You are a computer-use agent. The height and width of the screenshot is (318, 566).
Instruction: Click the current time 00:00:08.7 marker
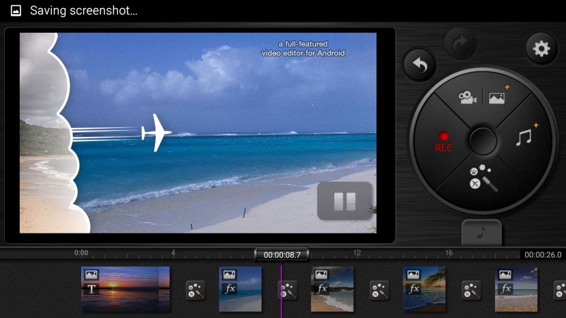point(282,255)
